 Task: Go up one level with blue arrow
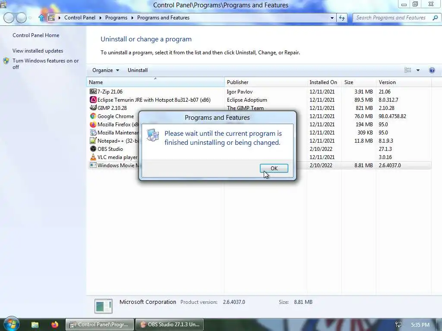41,18
